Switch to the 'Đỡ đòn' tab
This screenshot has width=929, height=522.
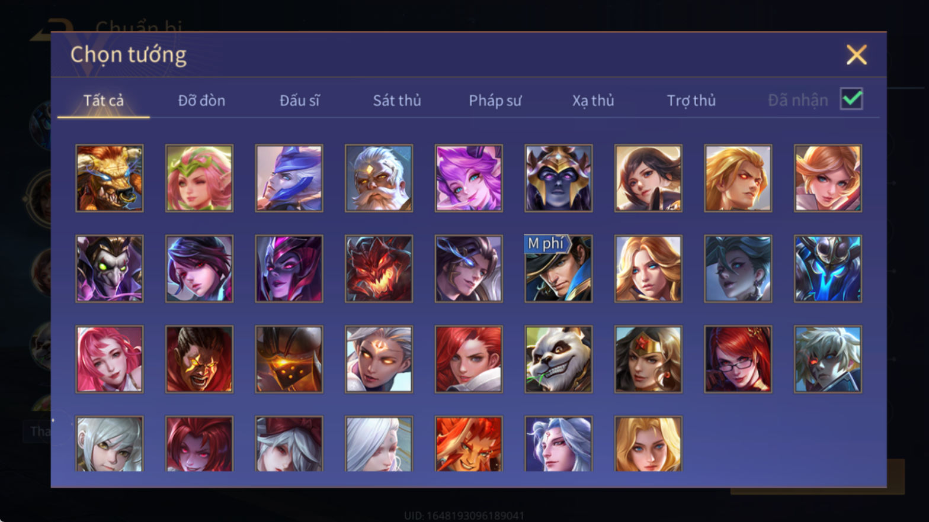tap(201, 101)
